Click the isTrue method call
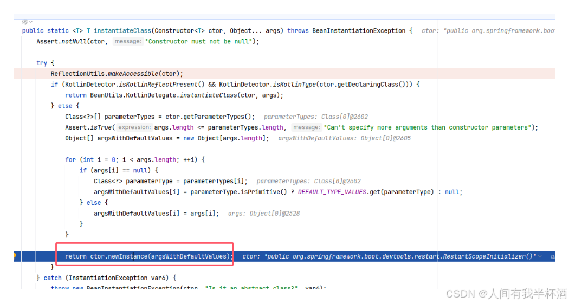Viewport: 569px width, 303px height. pos(101,127)
